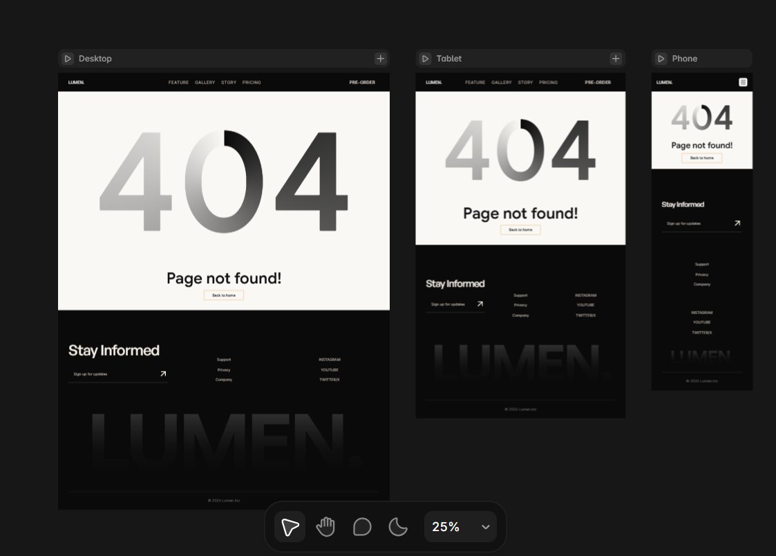This screenshot has height=556, width=776.
Task: Click Back to home in Tablet frame
Action: point(520,229)
